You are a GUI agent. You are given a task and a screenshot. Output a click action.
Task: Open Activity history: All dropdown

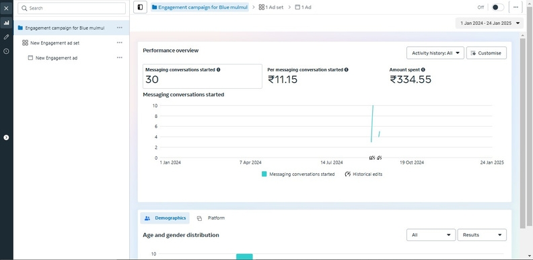(435, 53)
